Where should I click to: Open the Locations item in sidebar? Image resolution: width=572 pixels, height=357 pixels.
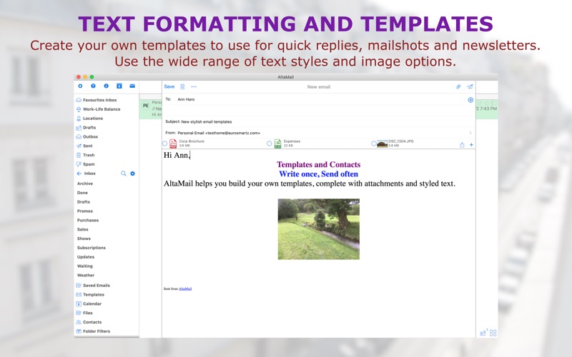[93, 119]
